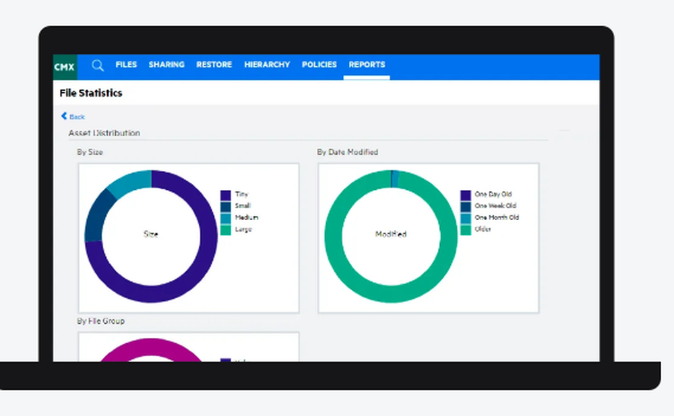The height and width of the screenshot is (416, 674).
Task: Click the green Older segment of Modified donut
Action: click(391, 293)
